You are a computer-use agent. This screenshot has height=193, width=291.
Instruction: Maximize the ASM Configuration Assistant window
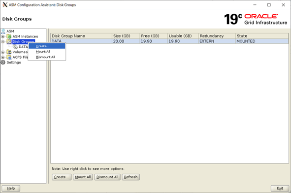coord(269,5)
